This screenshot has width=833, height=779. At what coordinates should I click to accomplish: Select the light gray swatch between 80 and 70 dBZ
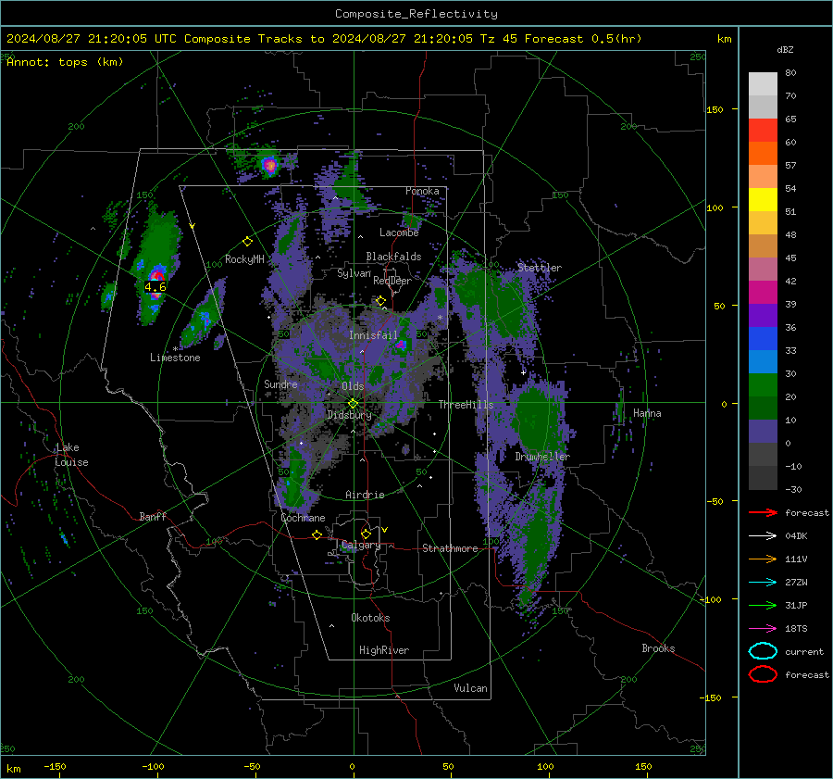[763, 84]
